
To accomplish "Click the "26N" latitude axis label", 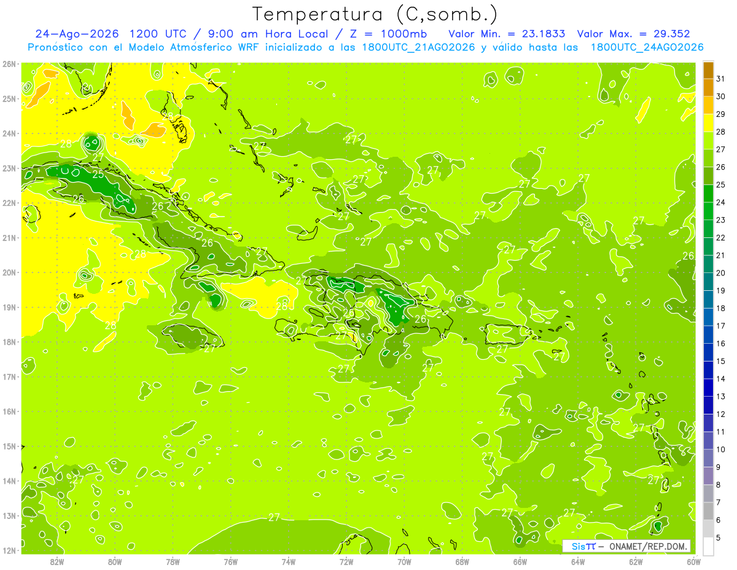I will (9, 64).
